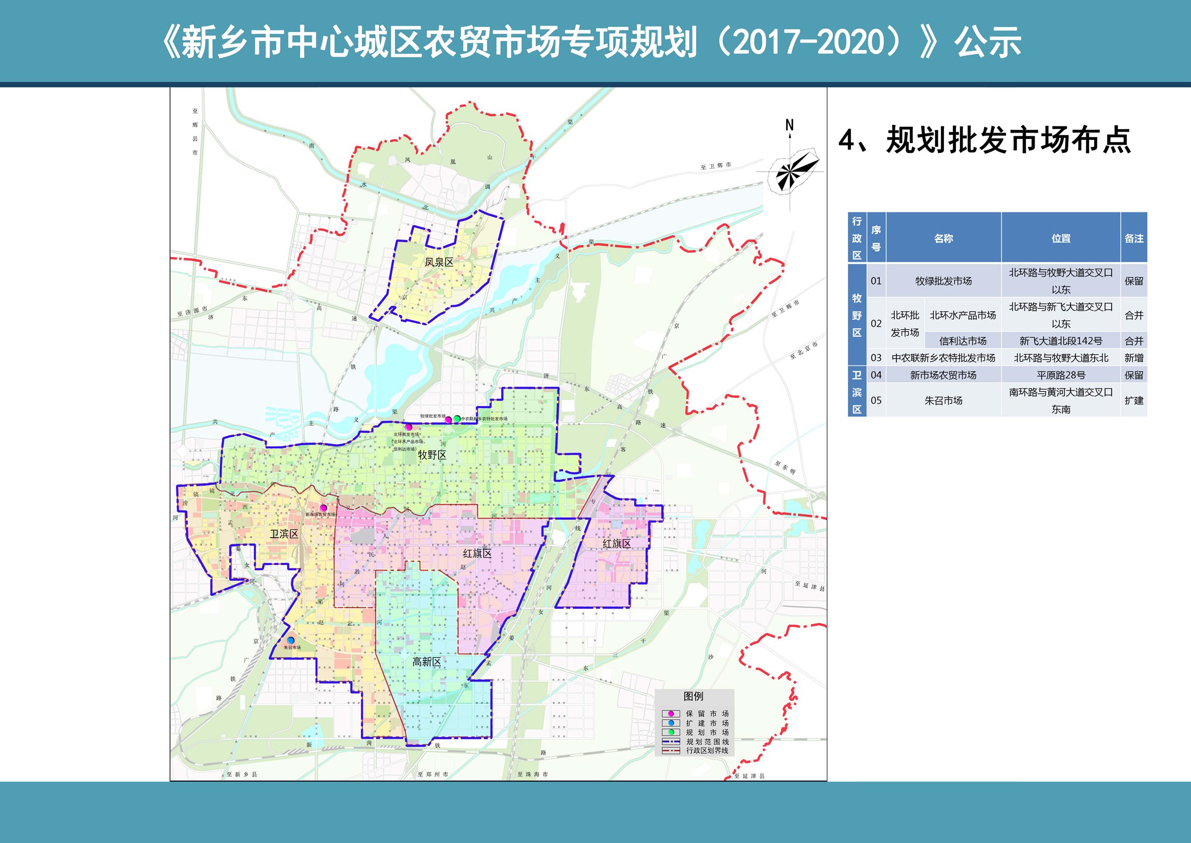Click the legend's blue 扩建市场 symbol
Viewport: 1191px width, 843px height.
(x=671, y=723)
